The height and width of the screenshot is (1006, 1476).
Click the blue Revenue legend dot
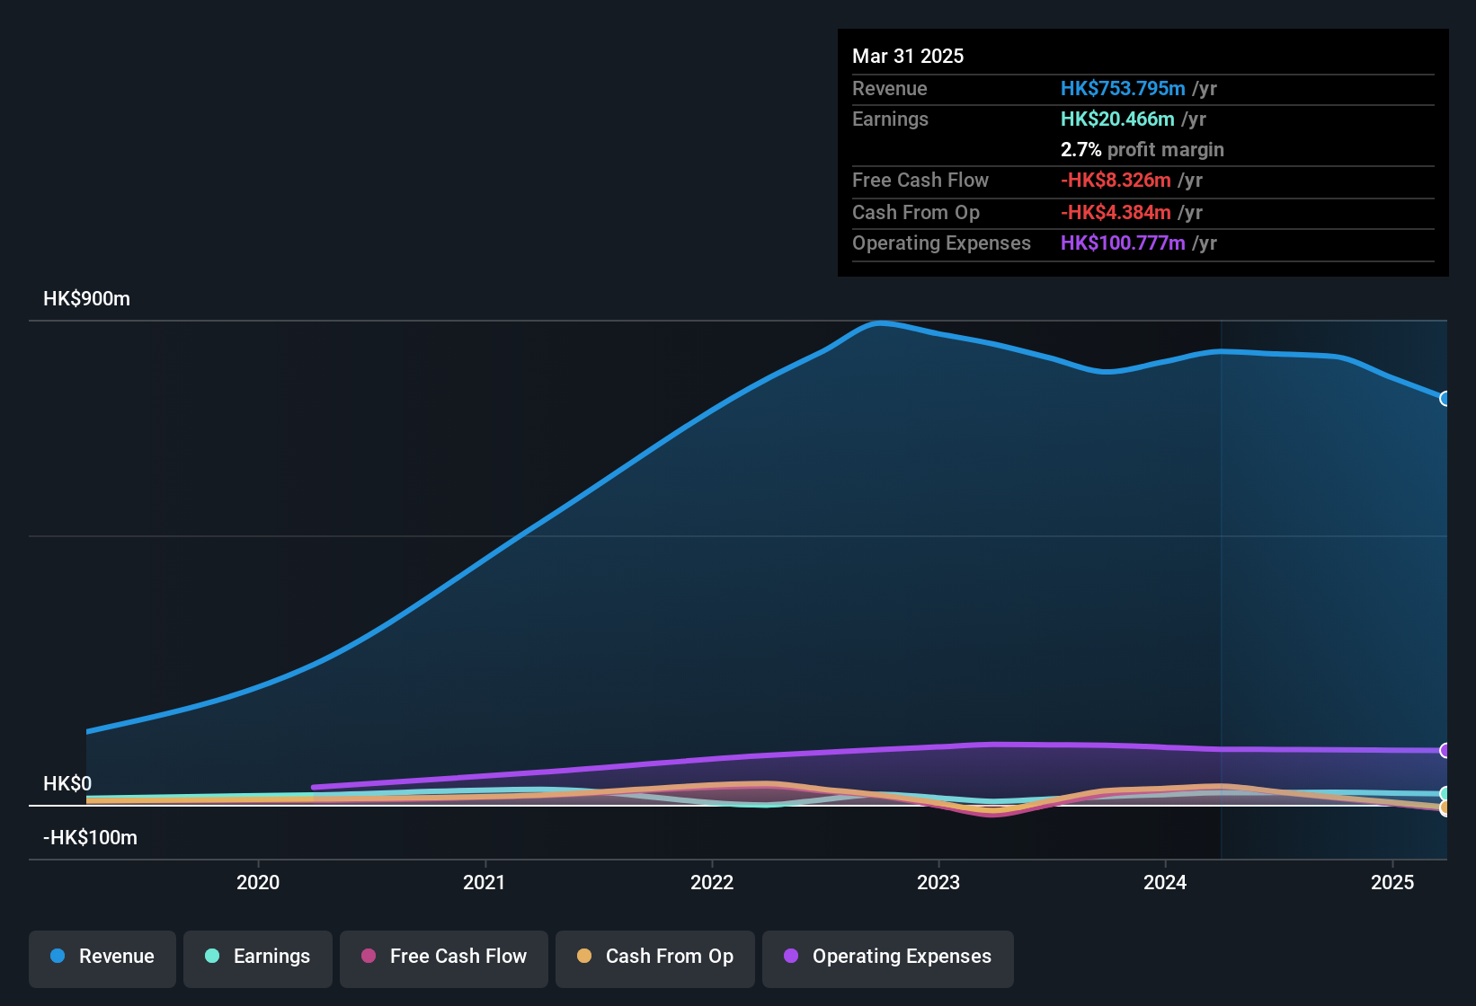(x=58, y=956)
